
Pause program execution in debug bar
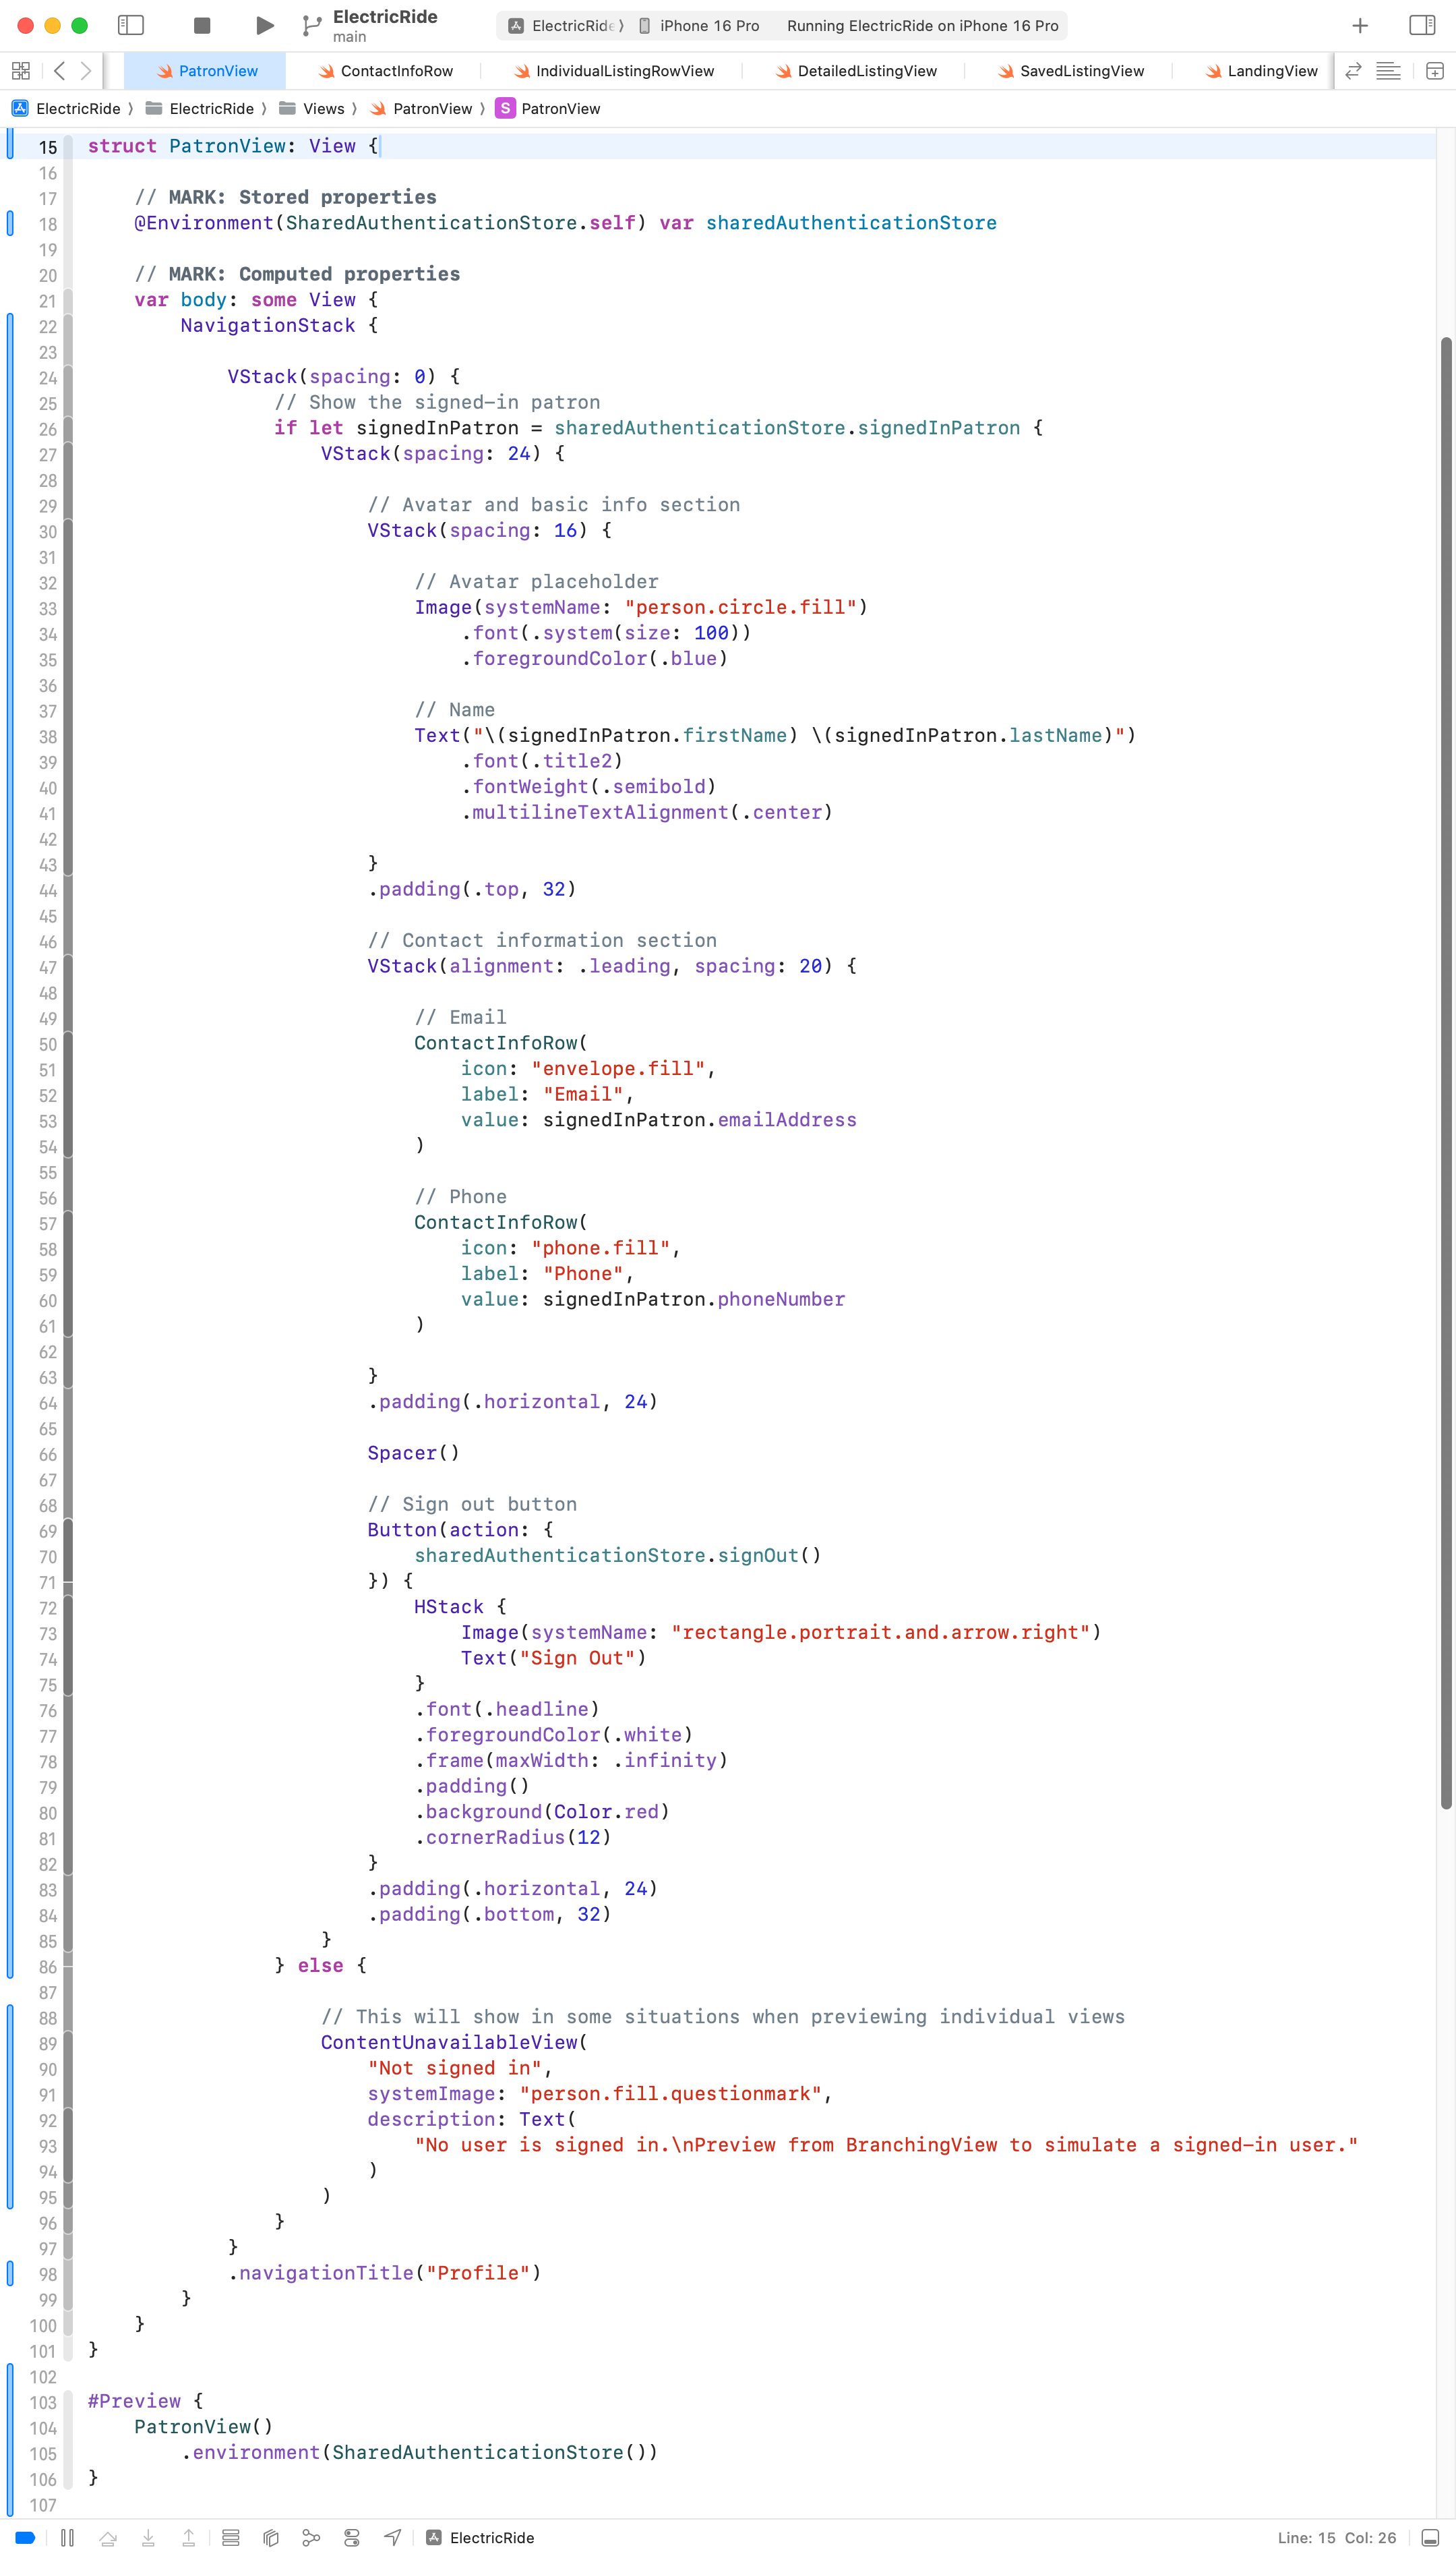pyautogui.click(x=67, y=2537)
